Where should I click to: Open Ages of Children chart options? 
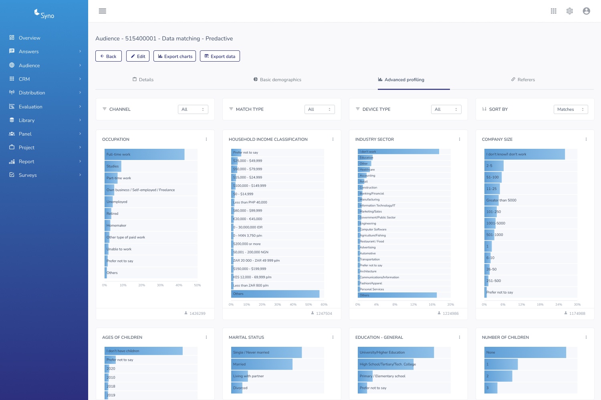pos(206,337)
